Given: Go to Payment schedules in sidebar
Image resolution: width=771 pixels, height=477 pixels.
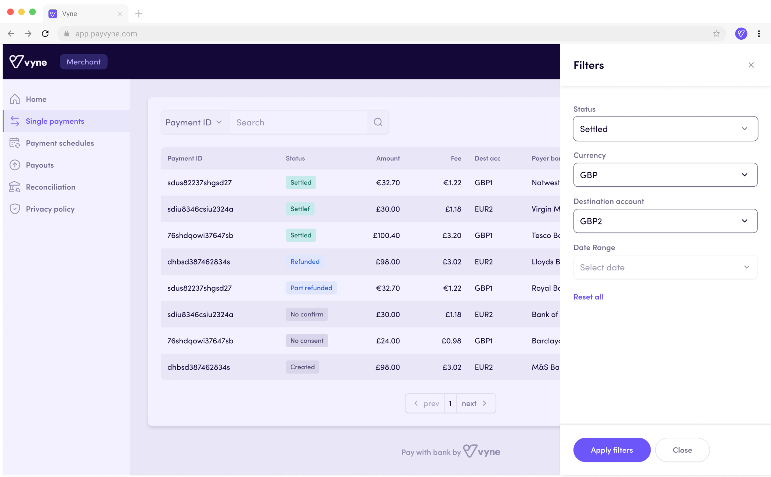Looking at the screenshot, I should click(59, 143).
